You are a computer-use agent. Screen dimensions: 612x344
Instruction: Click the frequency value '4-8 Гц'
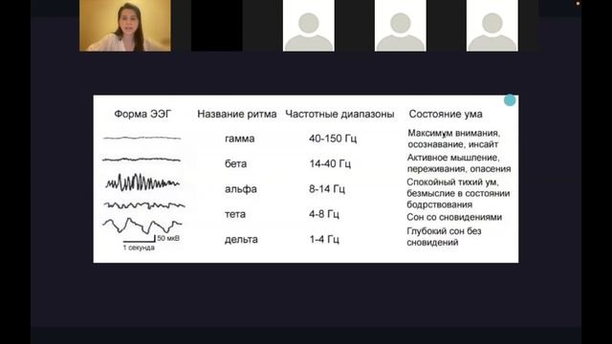point(324,214)
